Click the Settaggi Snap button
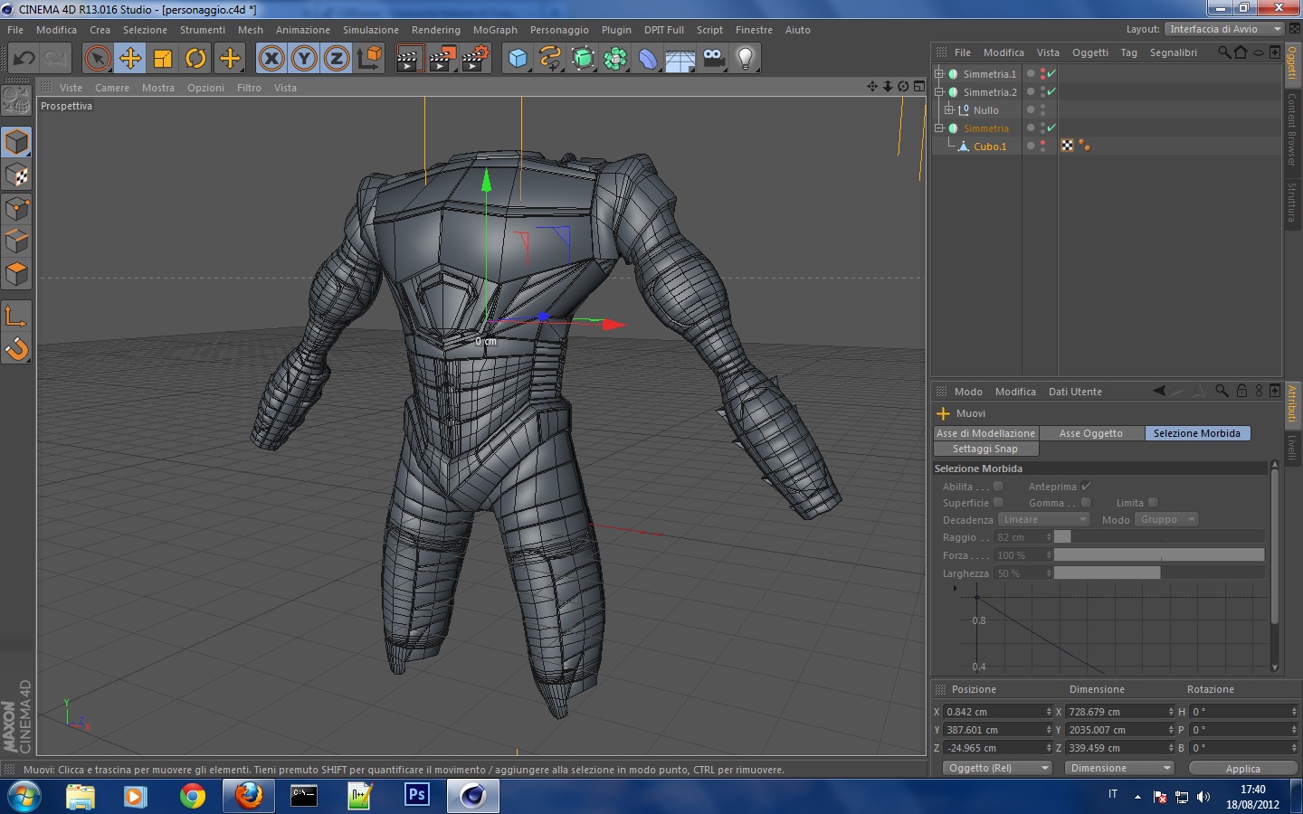1303x814 pixels. click(x=984, y=449)
